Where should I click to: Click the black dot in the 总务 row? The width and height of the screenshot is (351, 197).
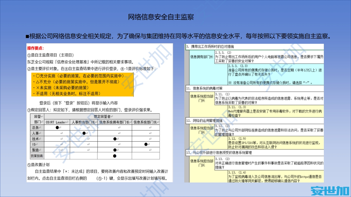[x=57, y=128]
